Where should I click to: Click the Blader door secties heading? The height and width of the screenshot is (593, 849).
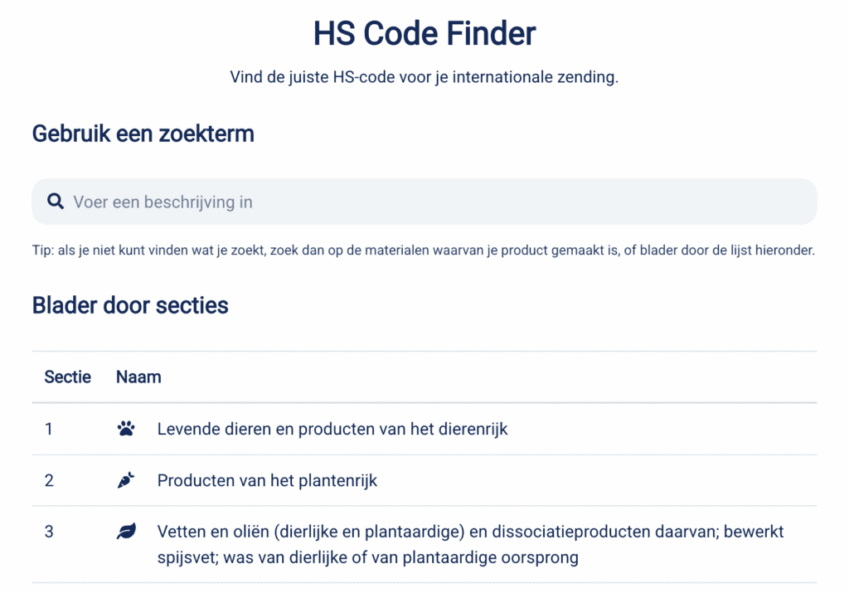tap(130, 305)
